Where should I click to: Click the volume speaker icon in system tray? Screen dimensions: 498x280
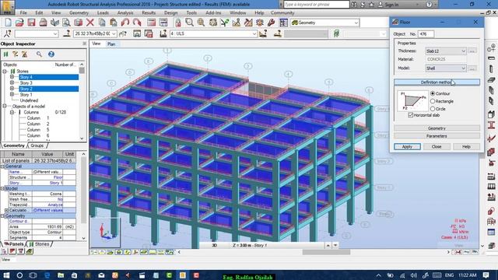point(413,275)
